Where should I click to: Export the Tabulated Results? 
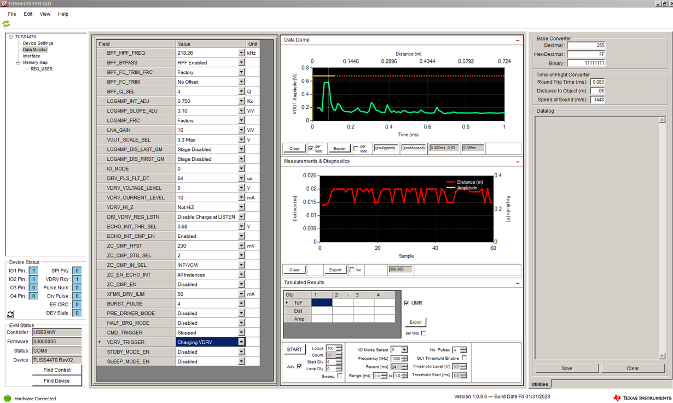(415, 322)
